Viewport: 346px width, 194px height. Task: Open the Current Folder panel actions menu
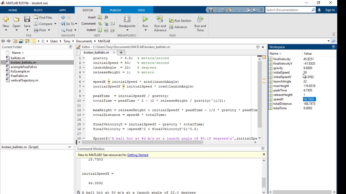71,47
